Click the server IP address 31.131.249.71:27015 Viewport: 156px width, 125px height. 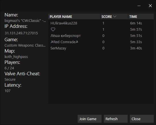point(21,33)
